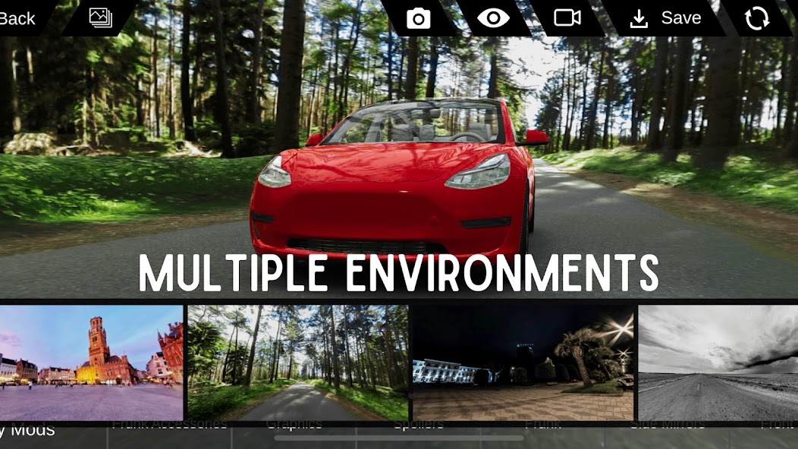Click the Save download arrow icon
The image size is (798, 449).
point(639,19)
